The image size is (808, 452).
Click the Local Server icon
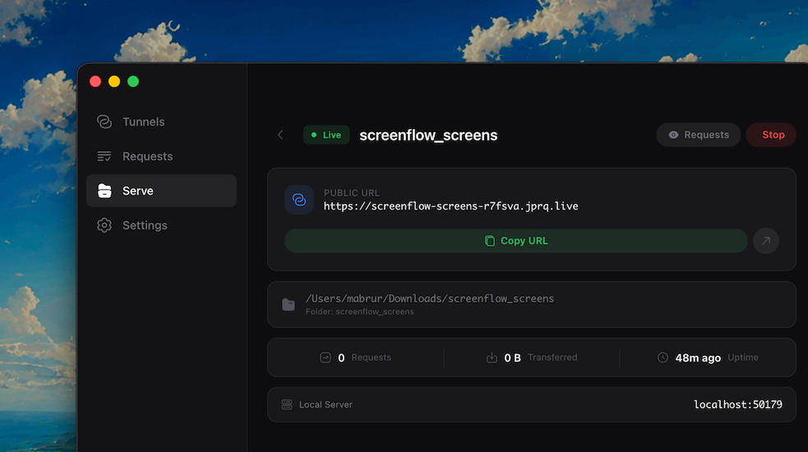click(x=287, y=404)
